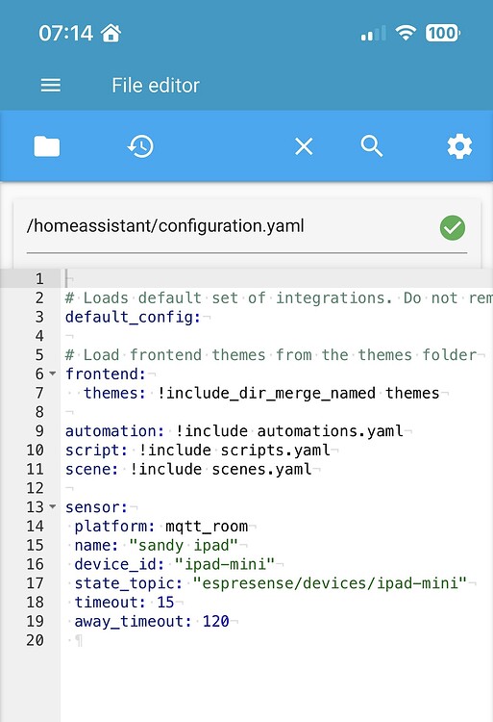Click the 'sensor:' key text
Viewport: 493px width, 722px height.
click(96, 507)
